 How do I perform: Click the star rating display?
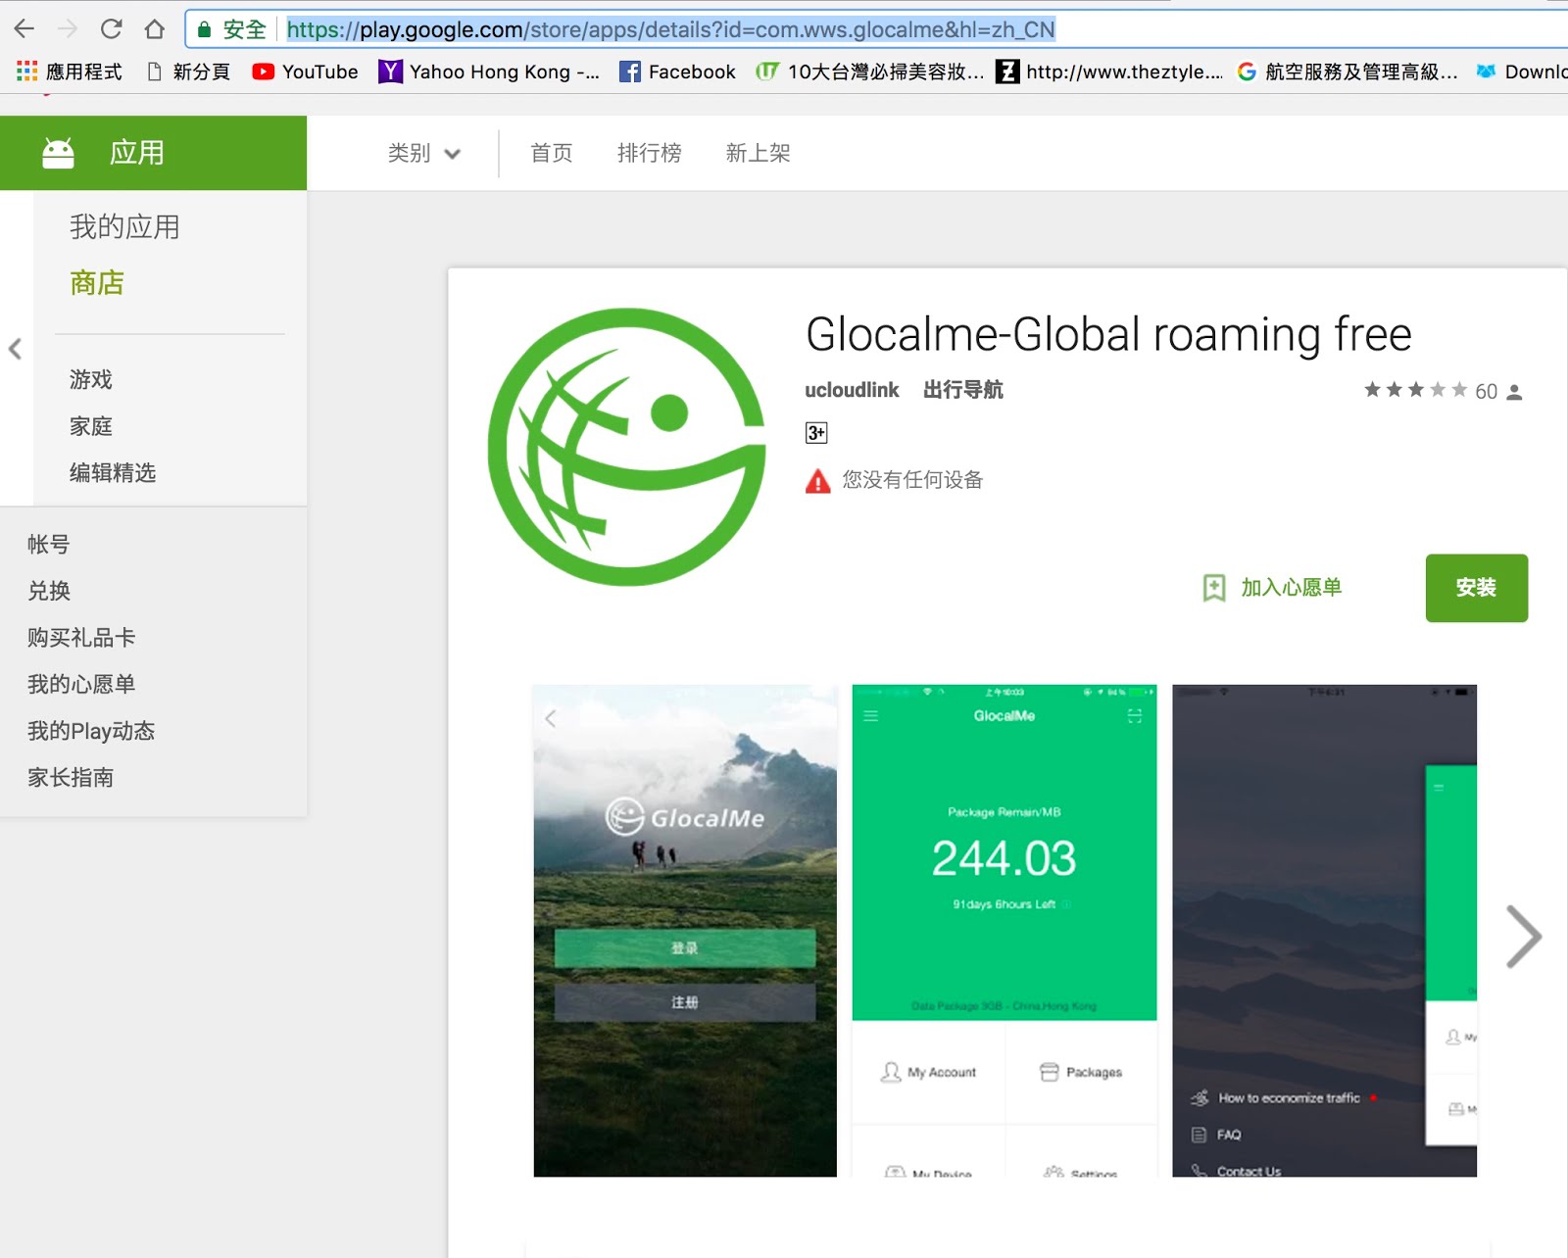(1415, 390)
